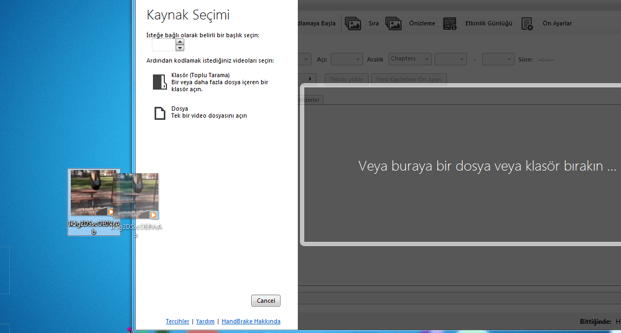The width and height of the screenshot is (621, 333).
Task: Open the Ön Ayarlar presets icon
Action: (x=527, y=24)
